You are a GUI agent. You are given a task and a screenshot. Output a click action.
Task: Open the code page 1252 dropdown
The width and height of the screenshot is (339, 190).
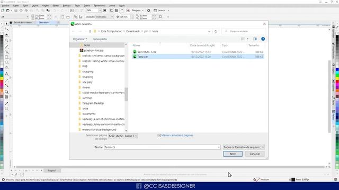pos(123,136)
